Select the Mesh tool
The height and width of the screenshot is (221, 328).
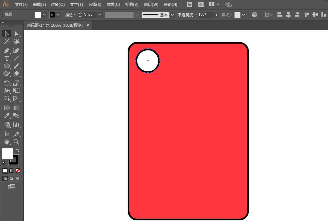pos(7,108)
